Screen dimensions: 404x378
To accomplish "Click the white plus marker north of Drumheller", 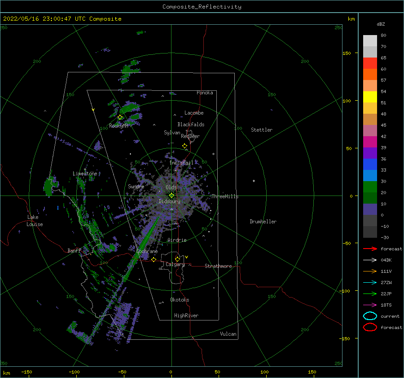I will (254, 181).
